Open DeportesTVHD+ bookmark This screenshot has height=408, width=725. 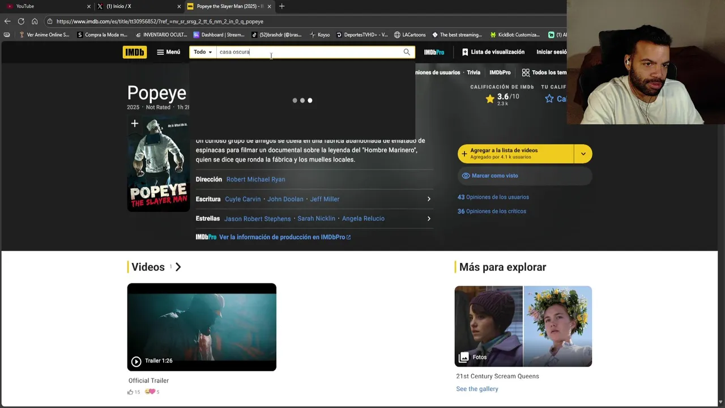(x=362, y=35)
